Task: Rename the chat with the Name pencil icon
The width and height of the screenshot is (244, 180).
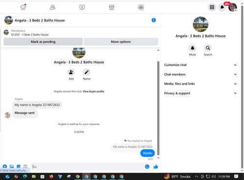Action: (86, 72)
